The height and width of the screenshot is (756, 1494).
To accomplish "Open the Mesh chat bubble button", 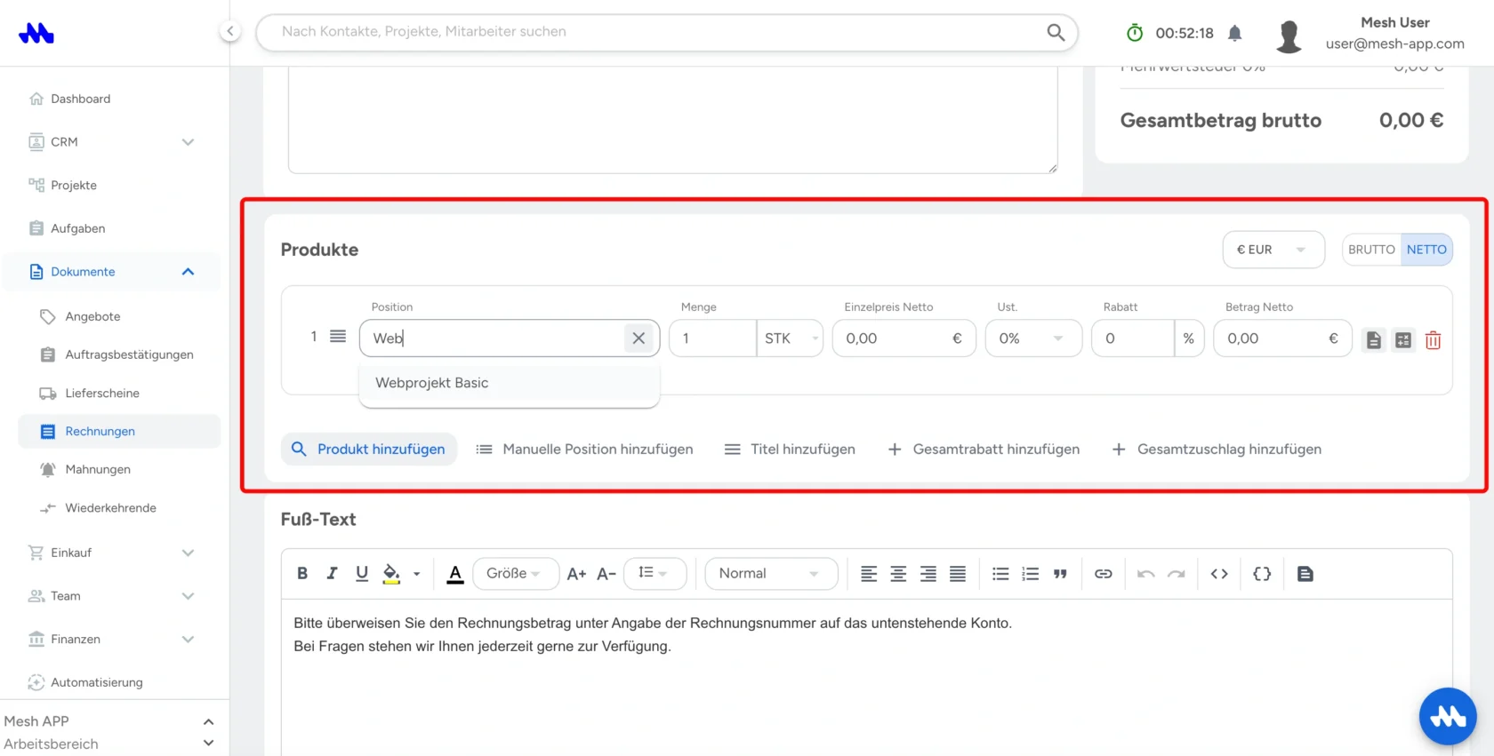I will 1448,716.
